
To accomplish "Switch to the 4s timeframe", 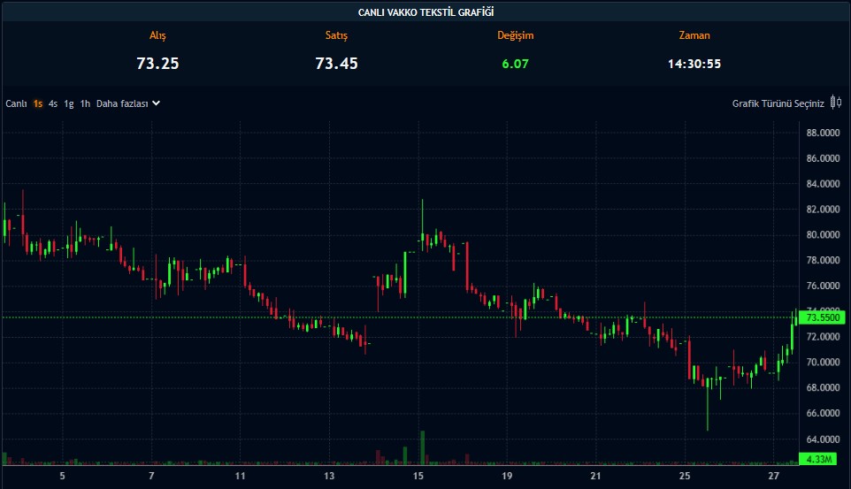I will click(53, 103).
